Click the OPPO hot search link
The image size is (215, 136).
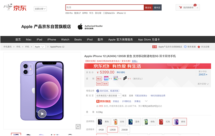(85, 13)
